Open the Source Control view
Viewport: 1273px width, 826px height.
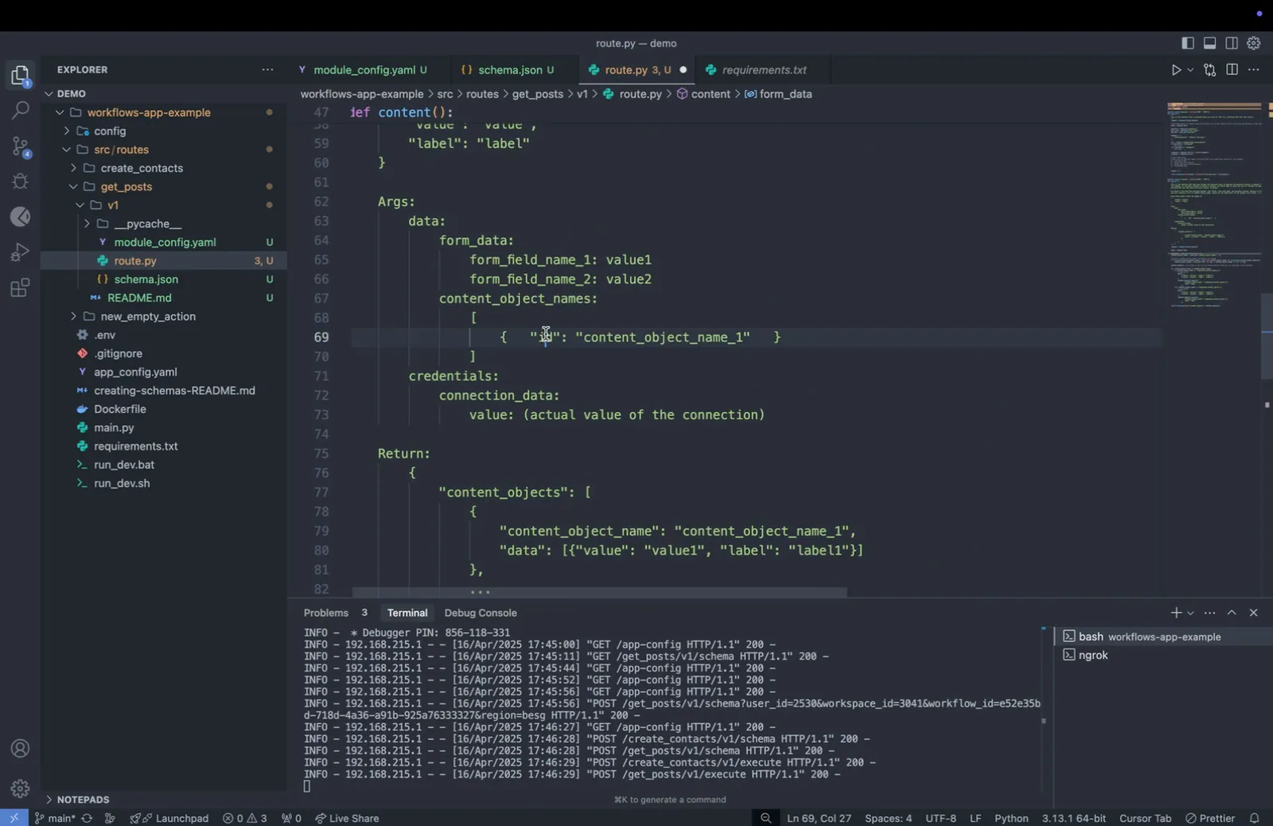[20, 146]
